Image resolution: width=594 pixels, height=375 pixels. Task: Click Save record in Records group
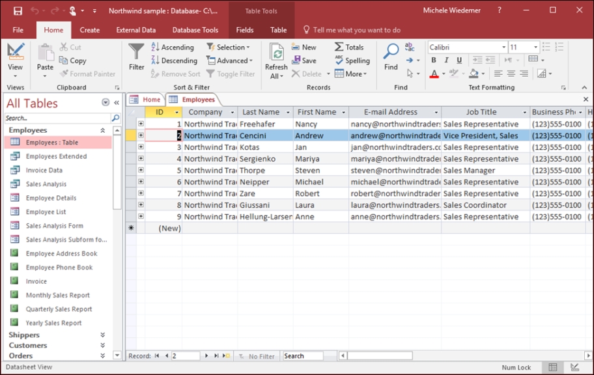[x=304, y=61]
